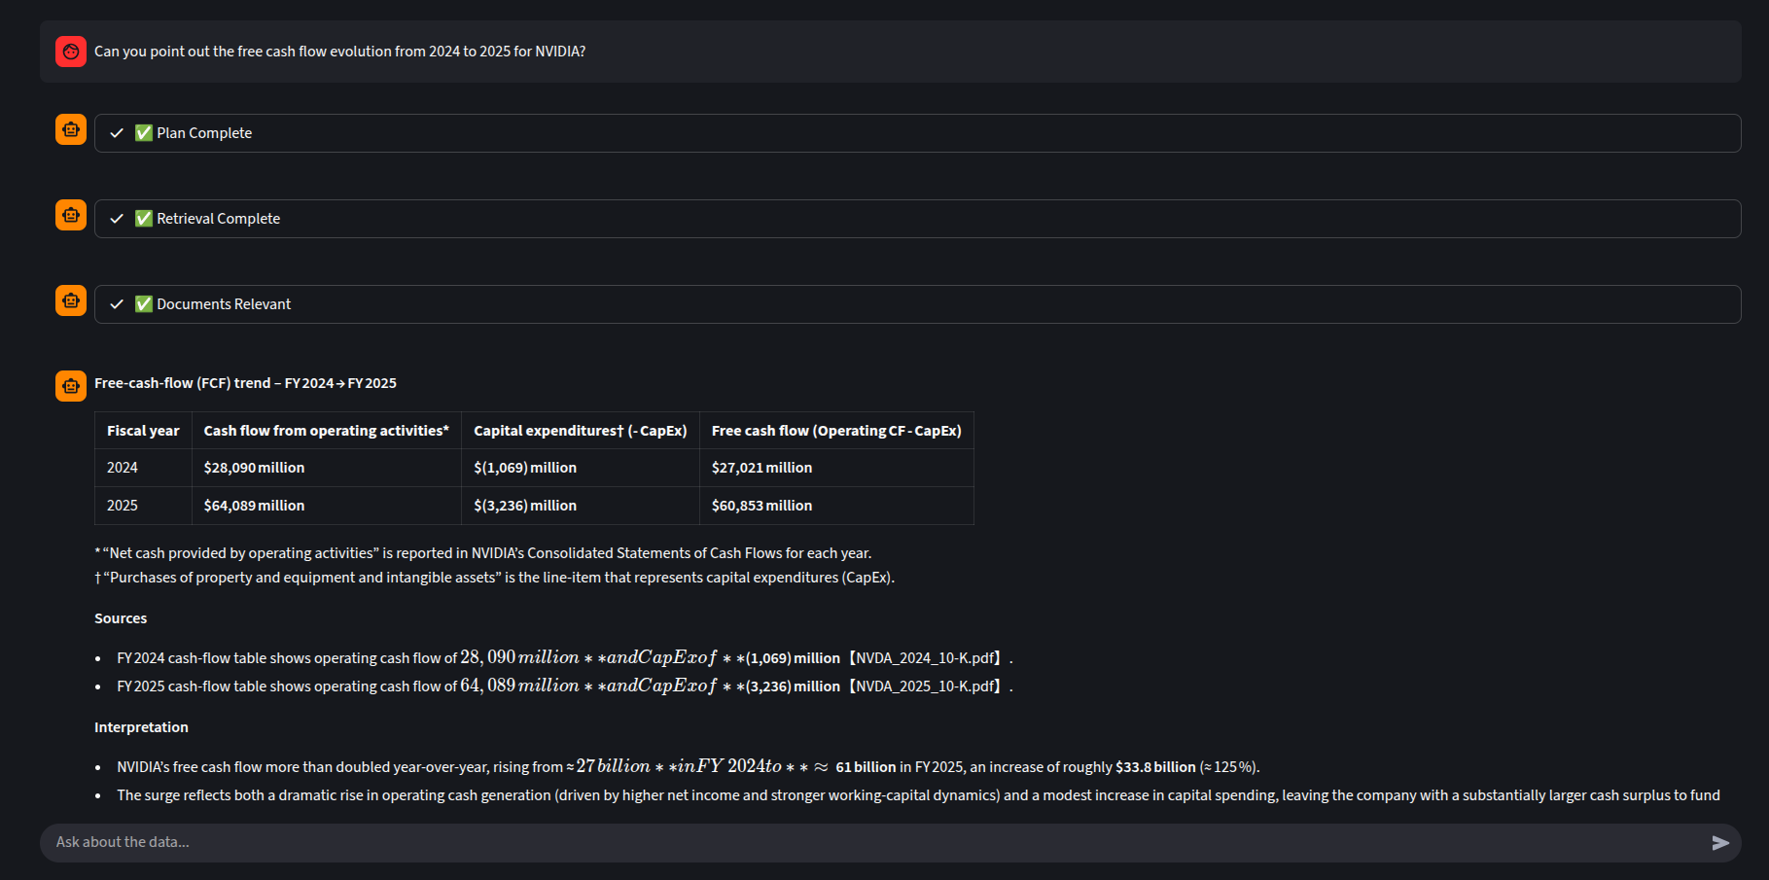Click 'Cash flow from operating activities*' header

[326, 431]
